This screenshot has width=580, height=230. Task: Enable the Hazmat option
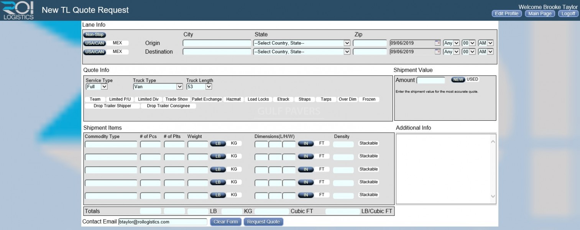233,99
